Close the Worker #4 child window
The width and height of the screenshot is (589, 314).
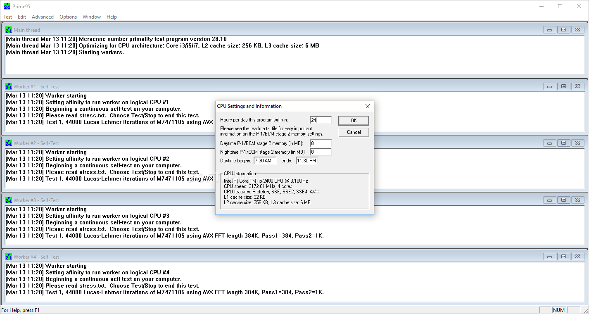pyautogui.click(x=578, y=257)
